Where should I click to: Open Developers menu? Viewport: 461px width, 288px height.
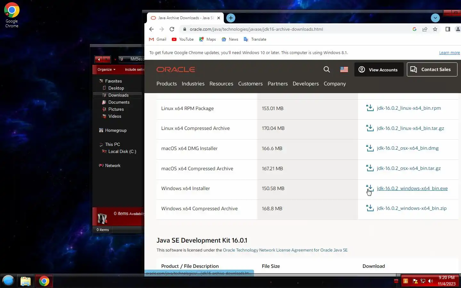(306, 84)
